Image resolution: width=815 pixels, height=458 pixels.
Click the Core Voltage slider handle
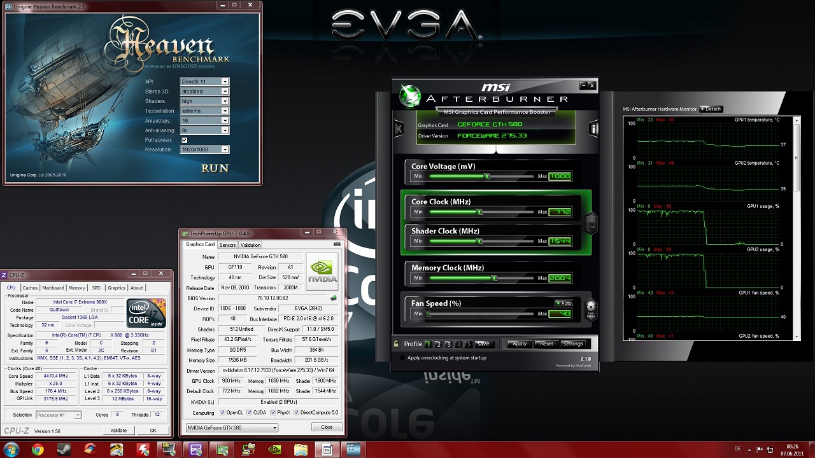point(487,176)
